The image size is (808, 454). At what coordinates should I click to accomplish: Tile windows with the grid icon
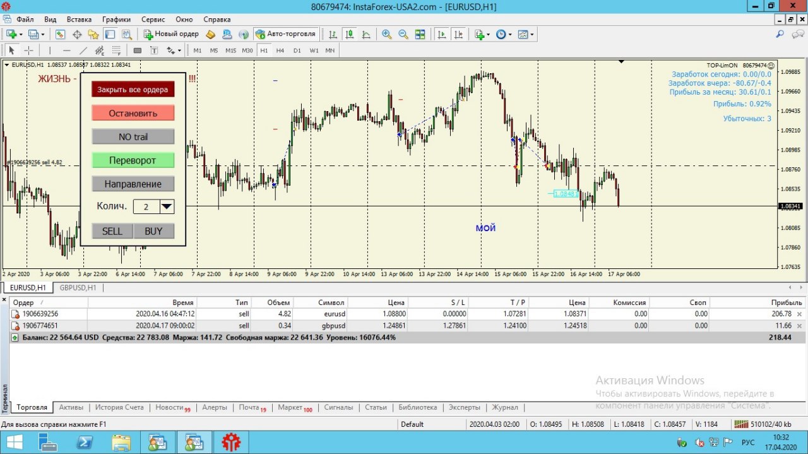420,34
